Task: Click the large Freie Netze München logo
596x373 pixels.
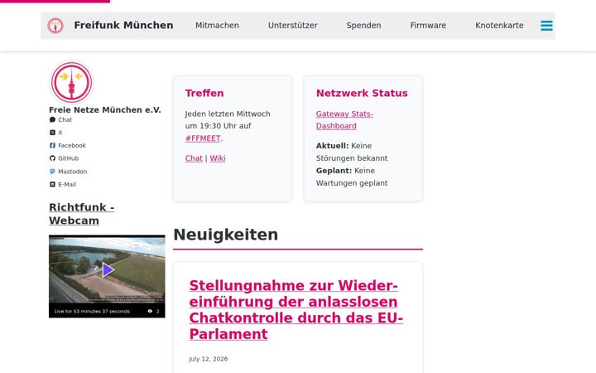Action: click(x=71, y=82)
